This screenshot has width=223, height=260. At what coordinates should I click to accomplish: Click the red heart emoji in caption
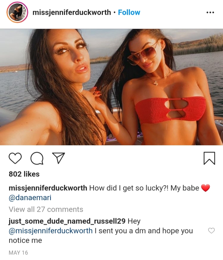205,188
